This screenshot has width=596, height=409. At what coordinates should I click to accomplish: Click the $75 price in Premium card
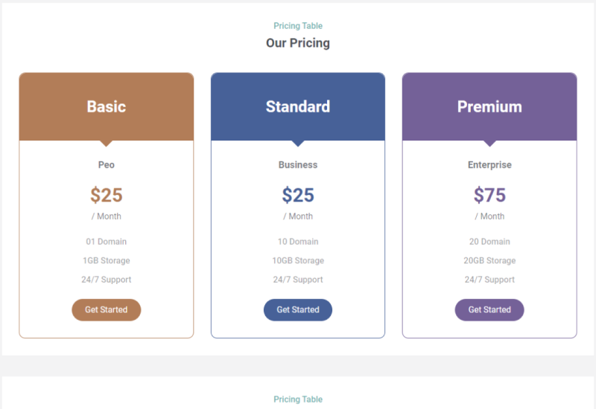(489, 195)
